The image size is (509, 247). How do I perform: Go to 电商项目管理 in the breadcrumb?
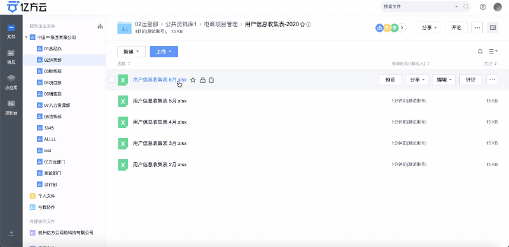(x=221, y=24)
